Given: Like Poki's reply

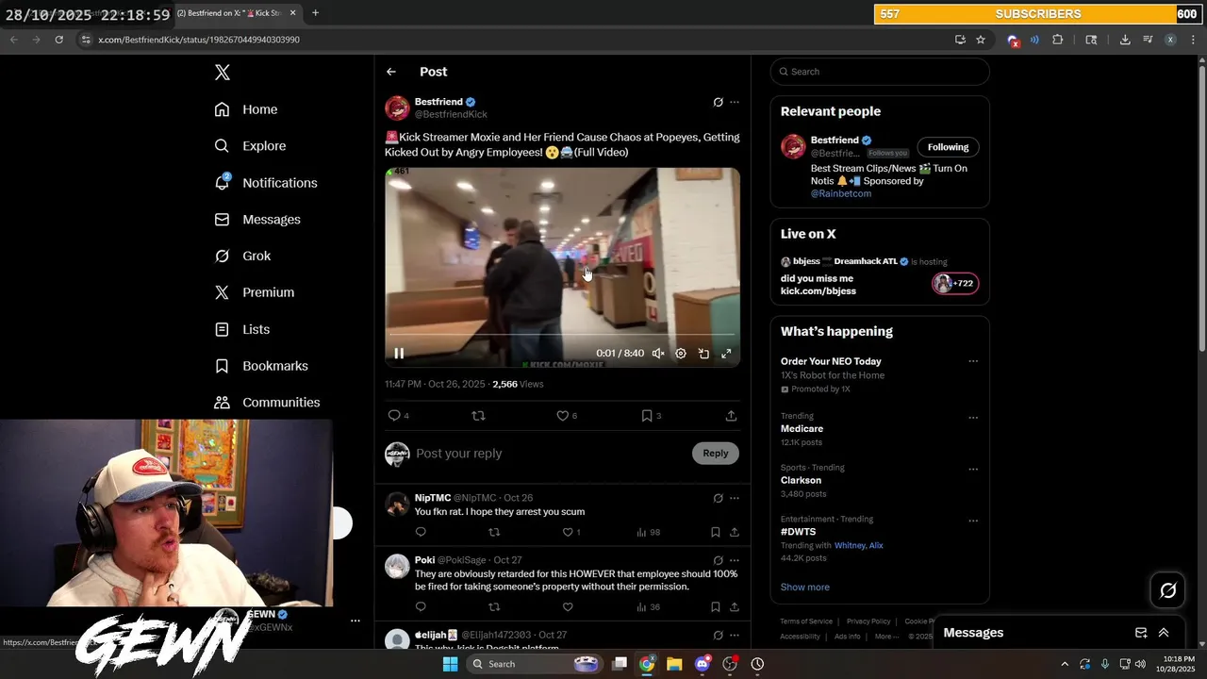Looking at the screenshot, I should point(568,607).
